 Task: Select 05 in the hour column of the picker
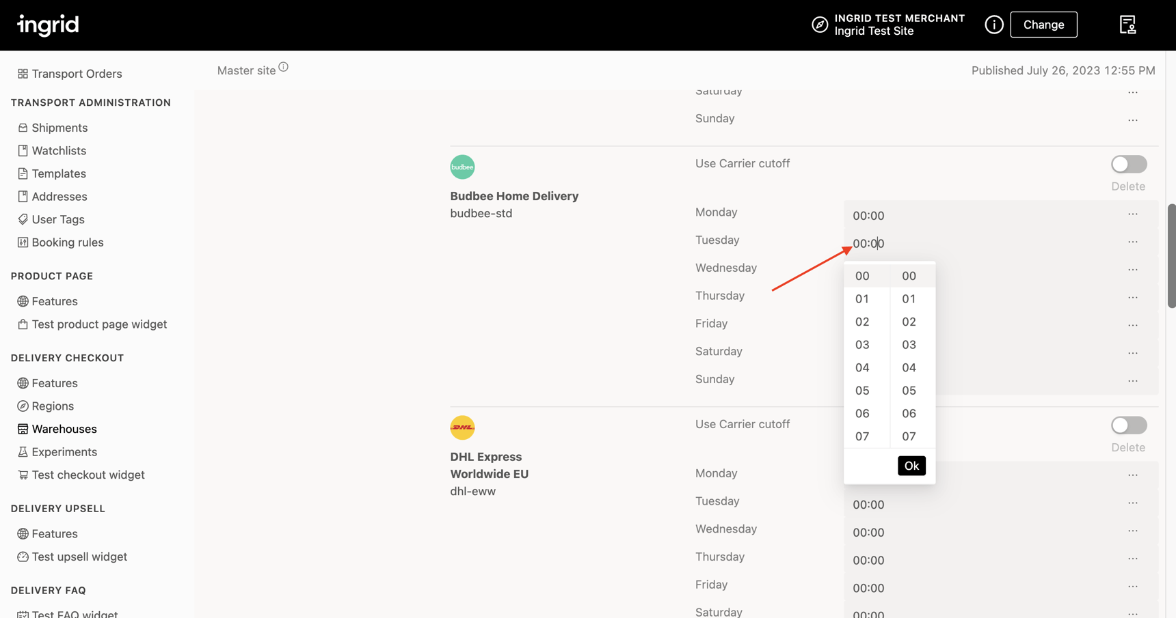pyautogui.click(x=862, y=391)
